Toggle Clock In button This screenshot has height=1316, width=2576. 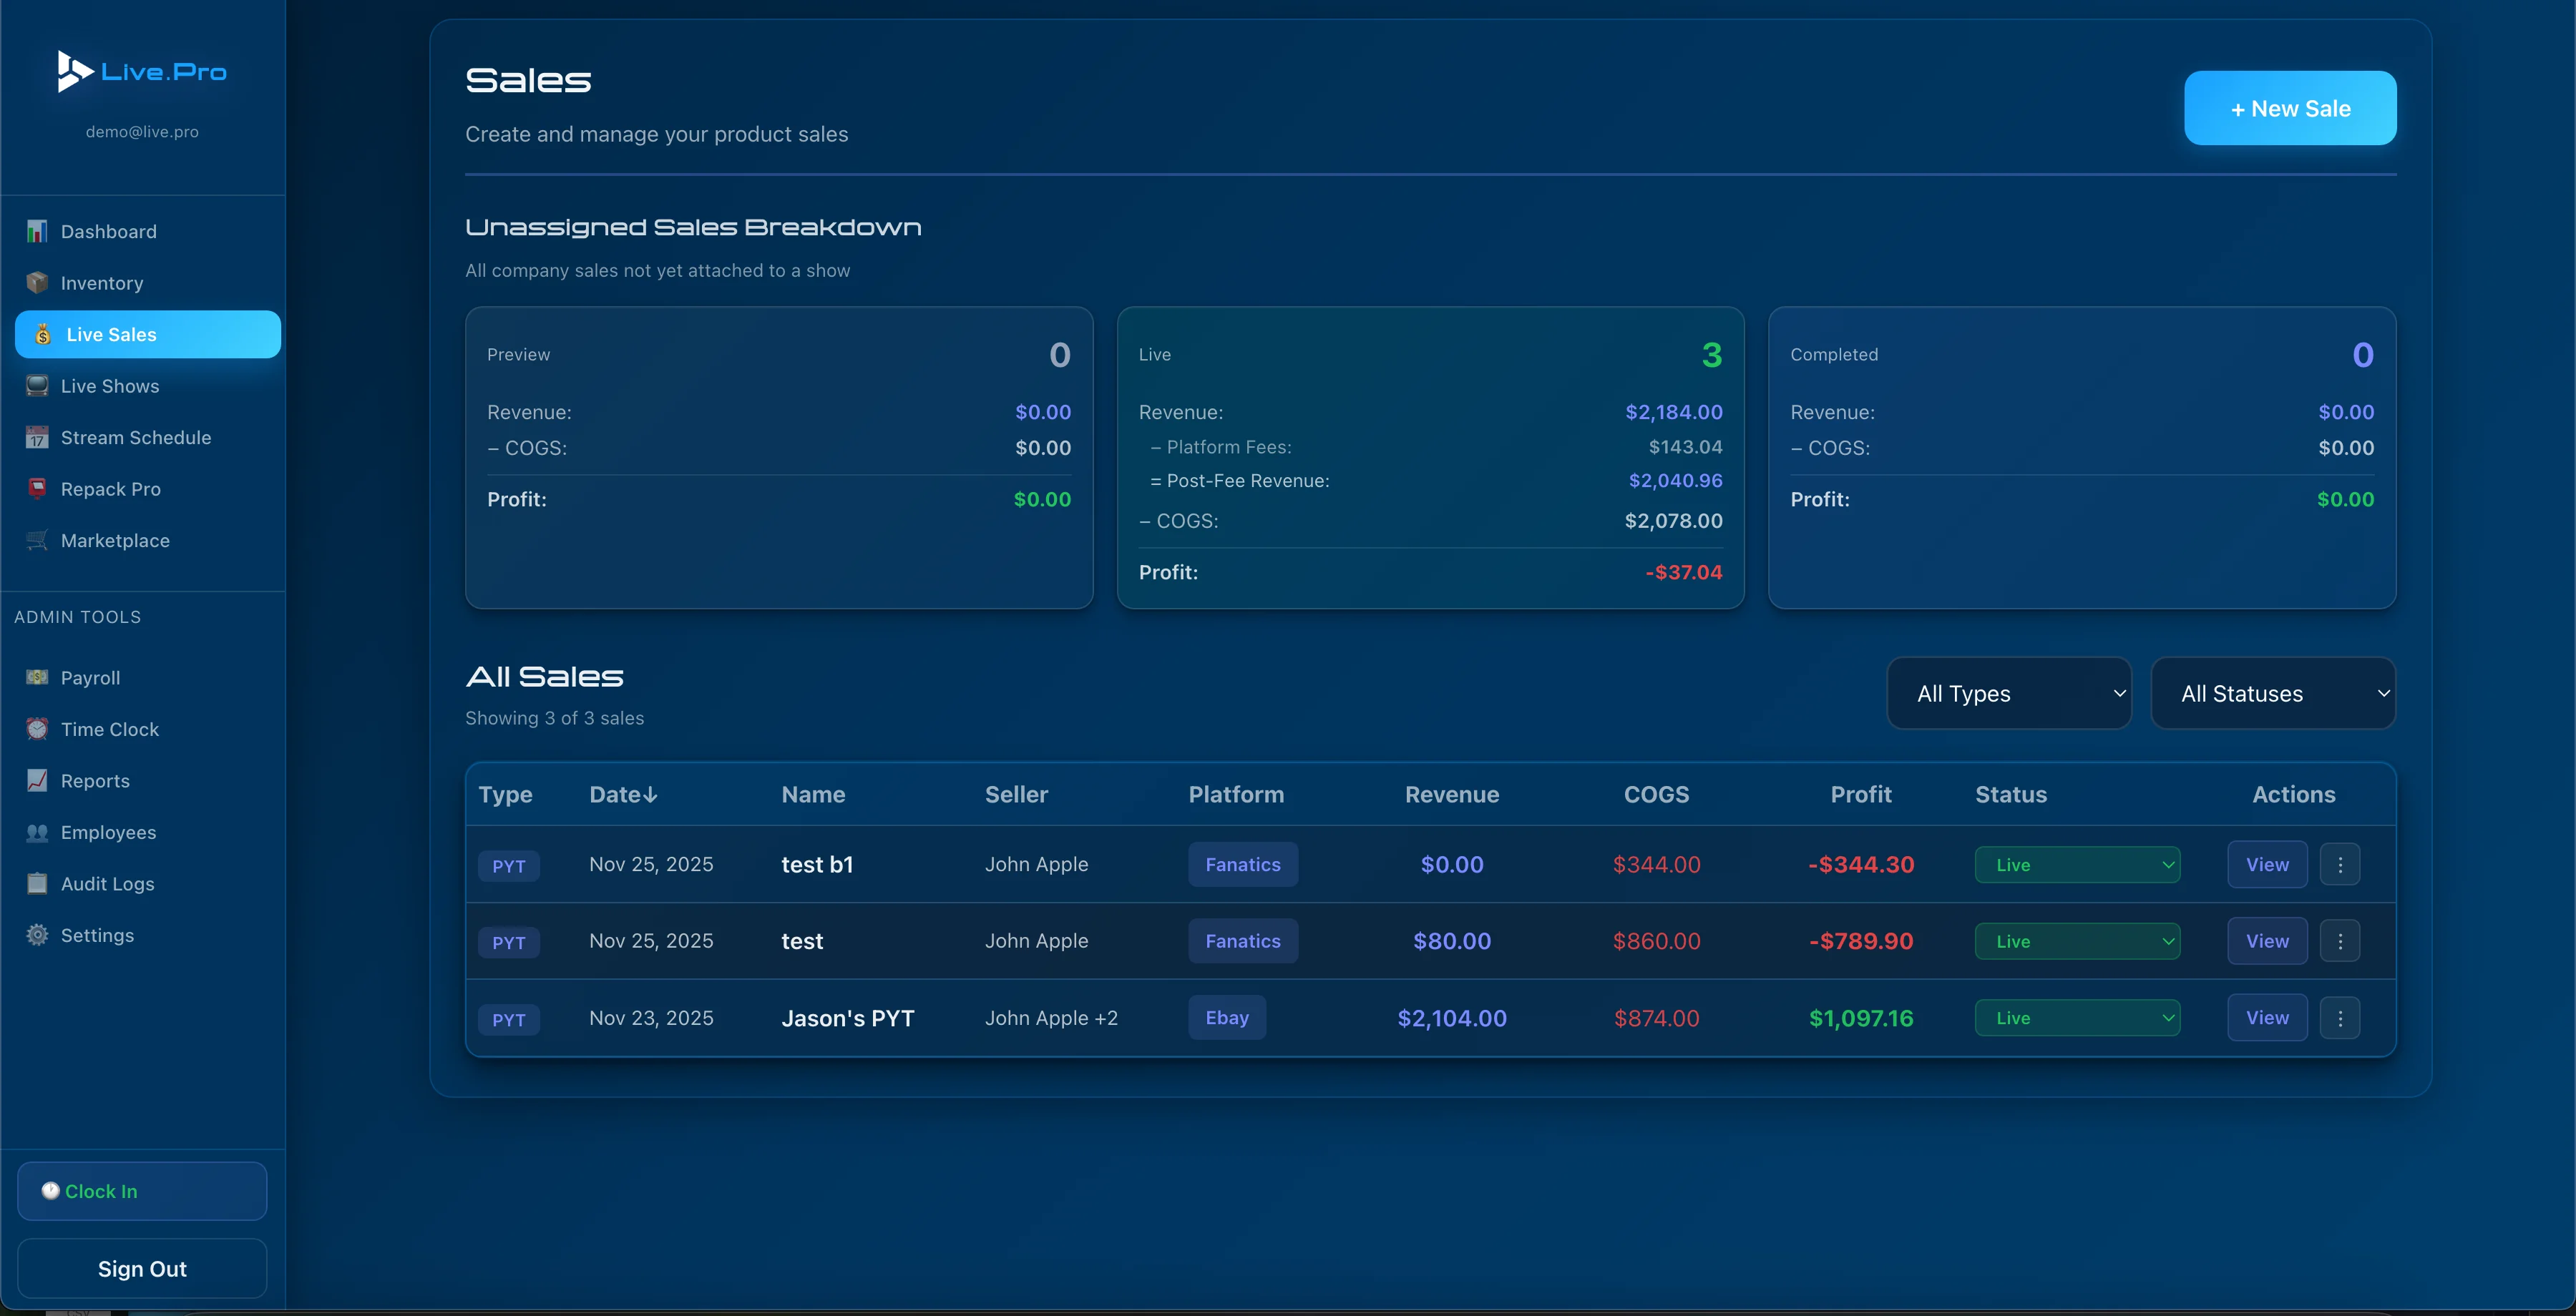click(142, 1191)
